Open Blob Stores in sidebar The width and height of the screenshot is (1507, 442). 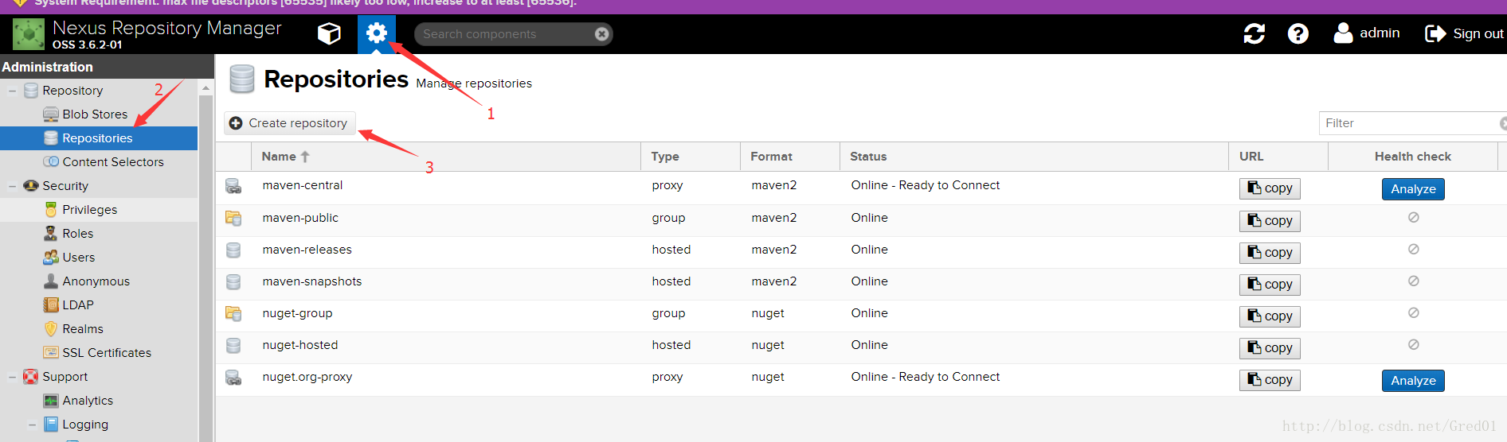(x=95, y=114)
